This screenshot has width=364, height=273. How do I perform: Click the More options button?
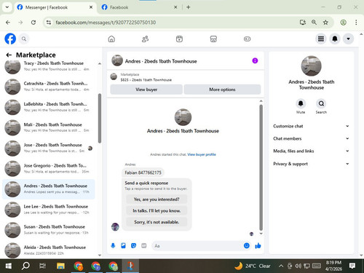coord(222,90)
